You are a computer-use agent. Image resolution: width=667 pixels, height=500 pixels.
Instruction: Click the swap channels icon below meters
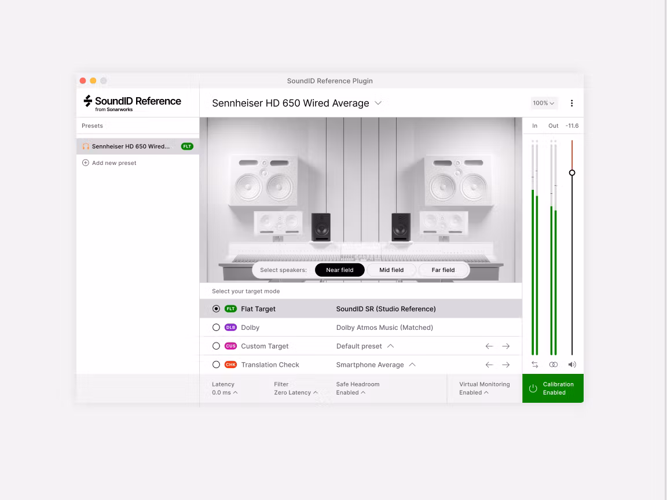click(x=534, y=365)
